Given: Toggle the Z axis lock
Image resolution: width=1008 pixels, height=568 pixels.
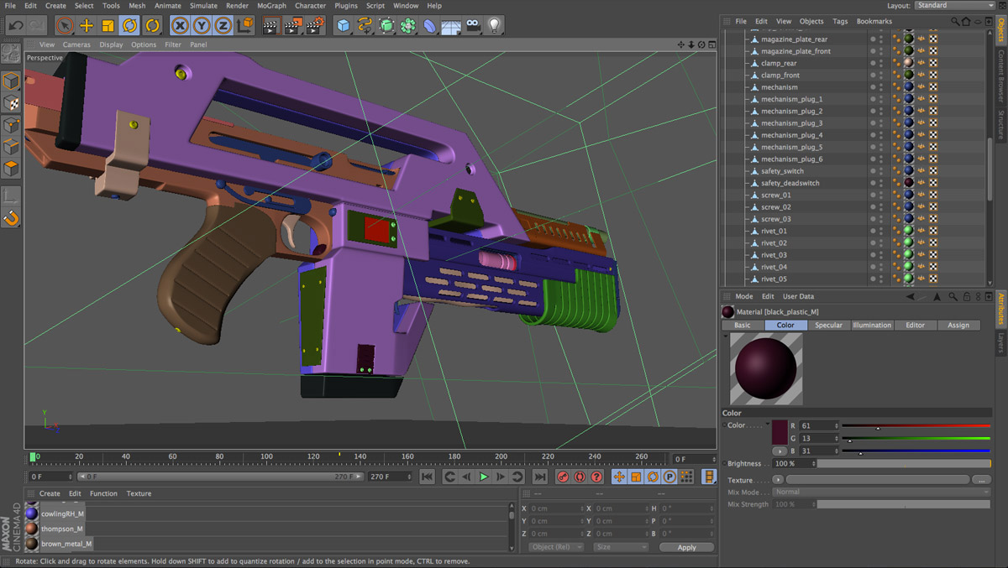Looking at the screenshot, I should point(223,26).
